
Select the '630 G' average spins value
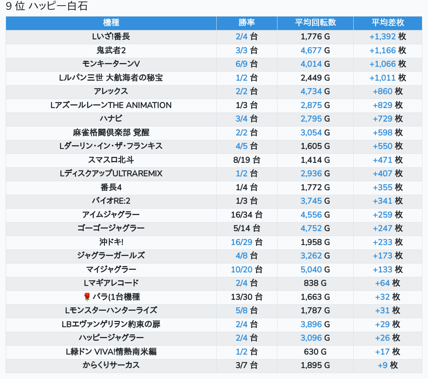(315, 352)
